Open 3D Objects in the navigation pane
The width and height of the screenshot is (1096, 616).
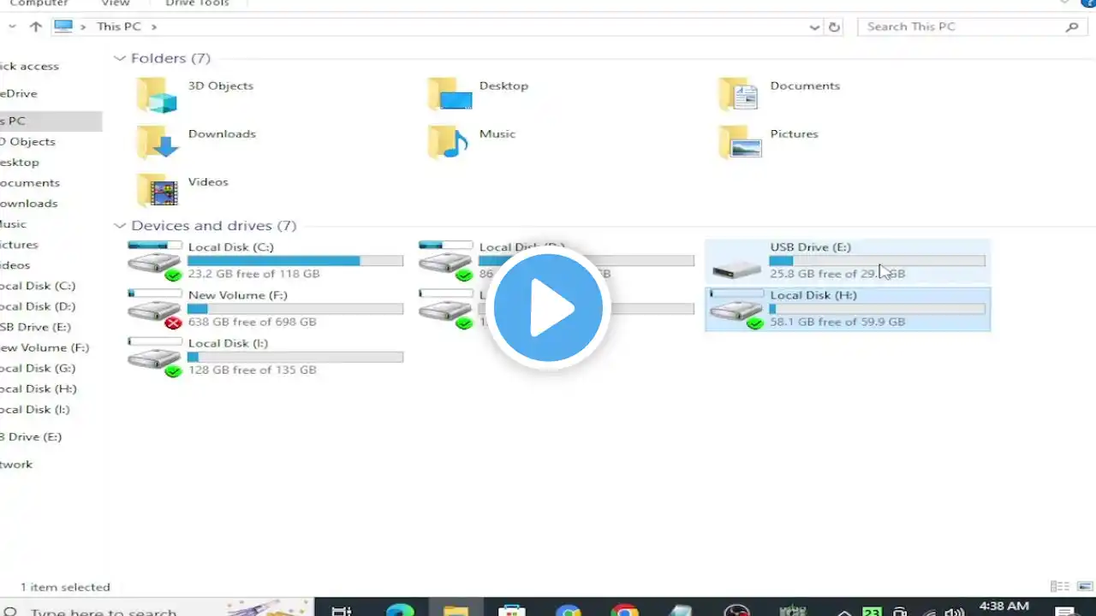point(27,141)
